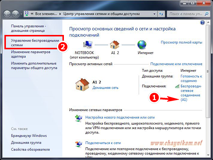The image size is (213, 160).
Task: Click the vertical scrollbar down arrow
Action: 208,155
